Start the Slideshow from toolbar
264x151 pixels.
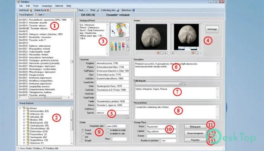point(128,10)
